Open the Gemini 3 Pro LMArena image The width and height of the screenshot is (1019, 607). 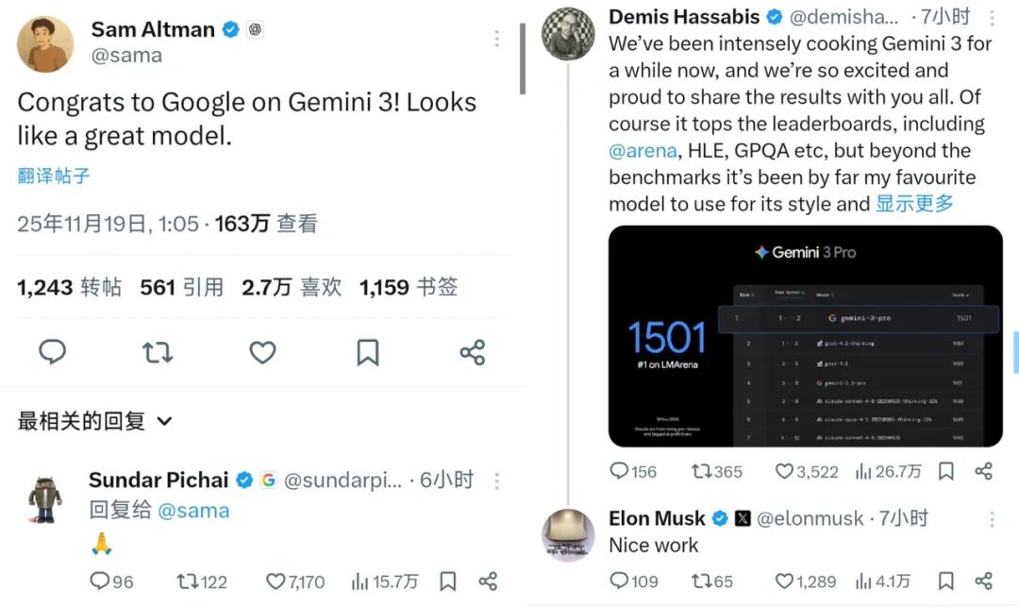805,336
